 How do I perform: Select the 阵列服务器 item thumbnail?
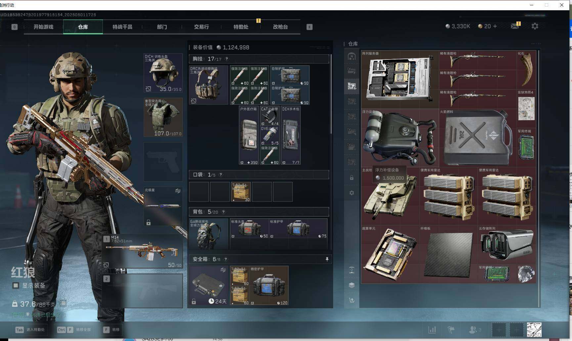point(400,79)
